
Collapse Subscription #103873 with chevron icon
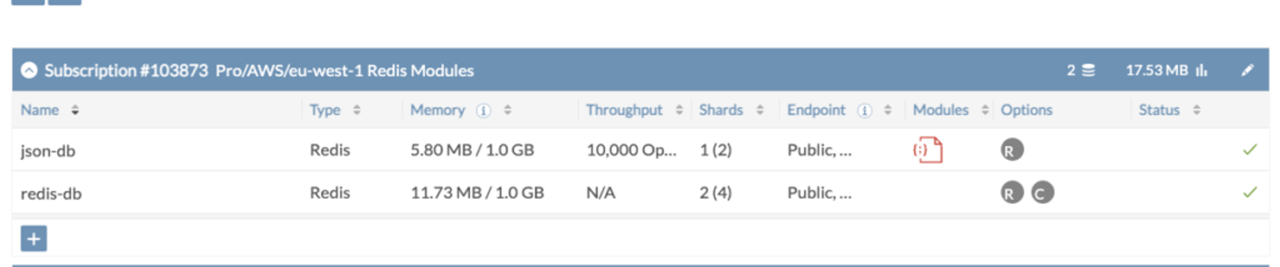point(29,70)
